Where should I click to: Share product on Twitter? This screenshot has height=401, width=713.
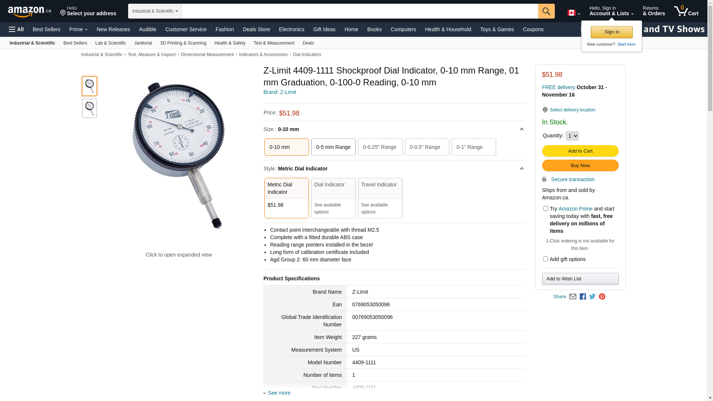[x=592, y=297]
